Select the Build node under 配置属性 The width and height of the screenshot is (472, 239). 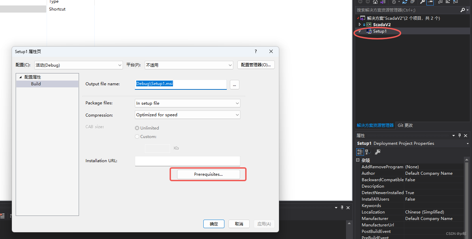(36, 84)
